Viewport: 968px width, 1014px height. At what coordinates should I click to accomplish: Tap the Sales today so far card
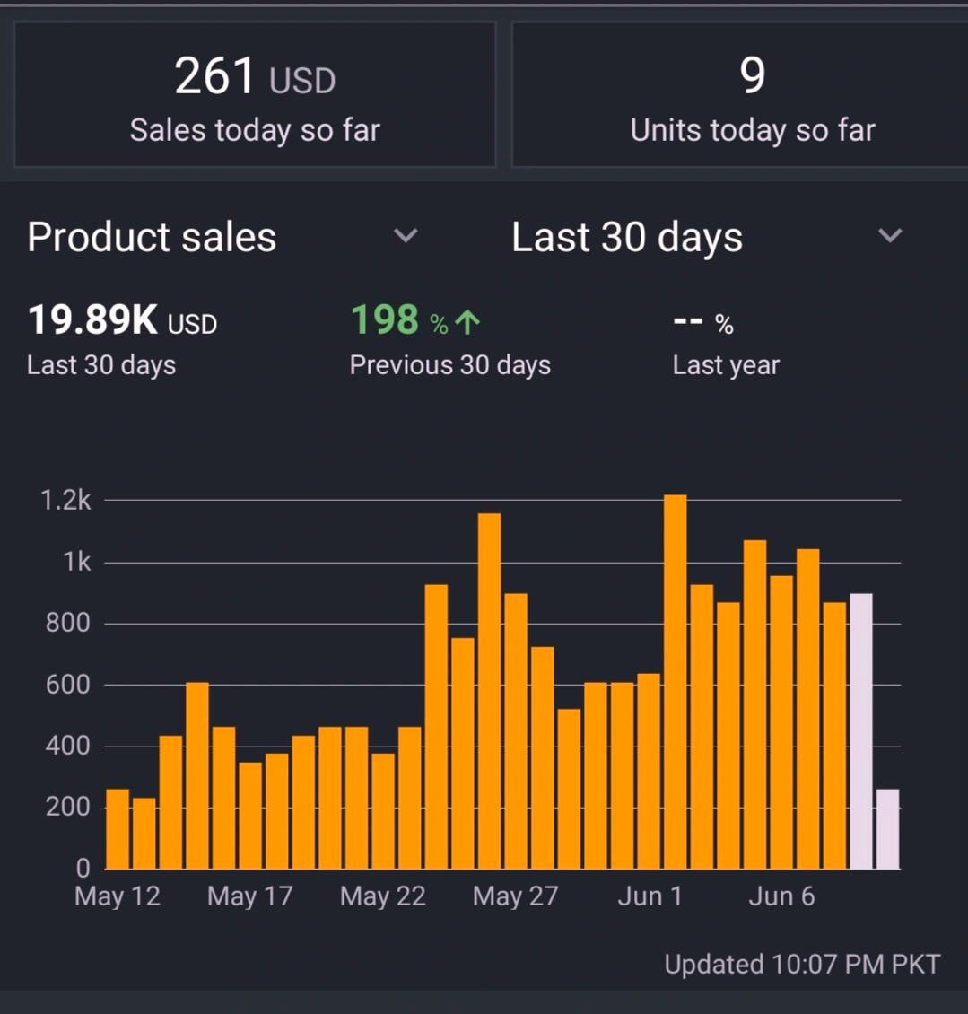pos(255,95)
